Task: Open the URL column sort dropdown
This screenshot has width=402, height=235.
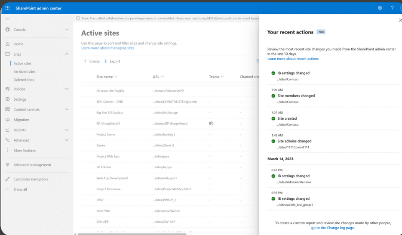Action: click(x=162, y=77)
